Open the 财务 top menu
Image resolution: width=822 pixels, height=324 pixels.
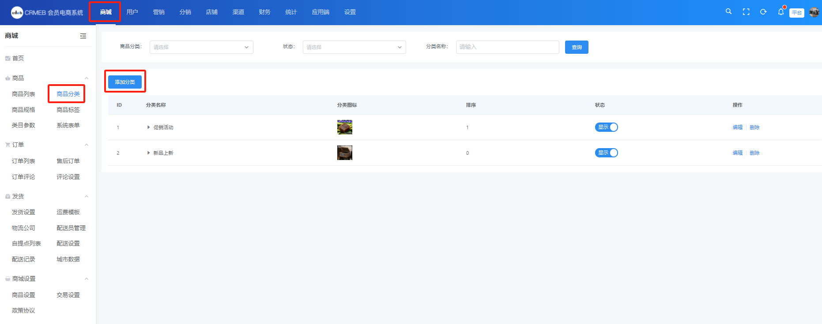pyautogui.click(x=264, y=12)
